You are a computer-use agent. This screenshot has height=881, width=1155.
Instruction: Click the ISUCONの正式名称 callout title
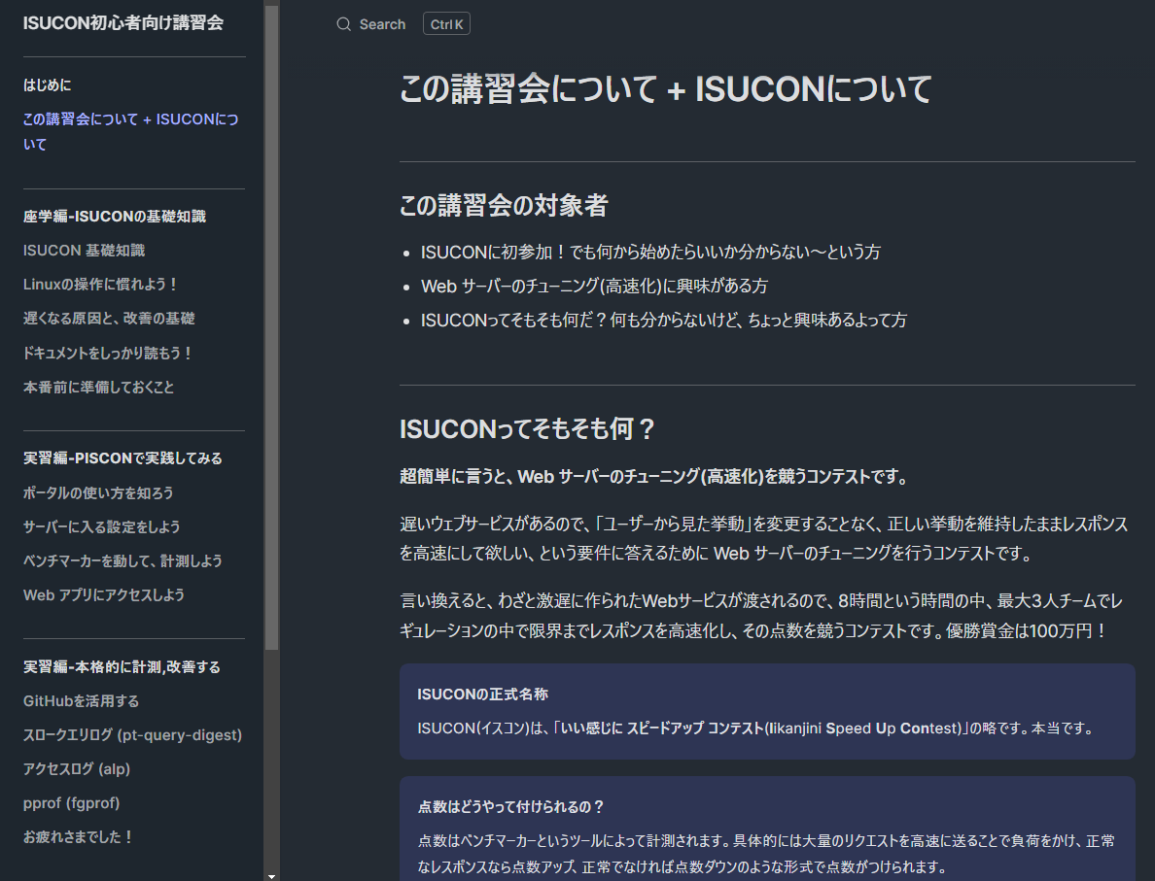[482, 694]
